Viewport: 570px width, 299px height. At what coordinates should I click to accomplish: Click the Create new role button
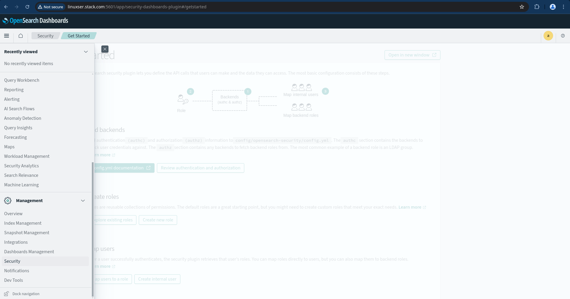coord(158,220)
